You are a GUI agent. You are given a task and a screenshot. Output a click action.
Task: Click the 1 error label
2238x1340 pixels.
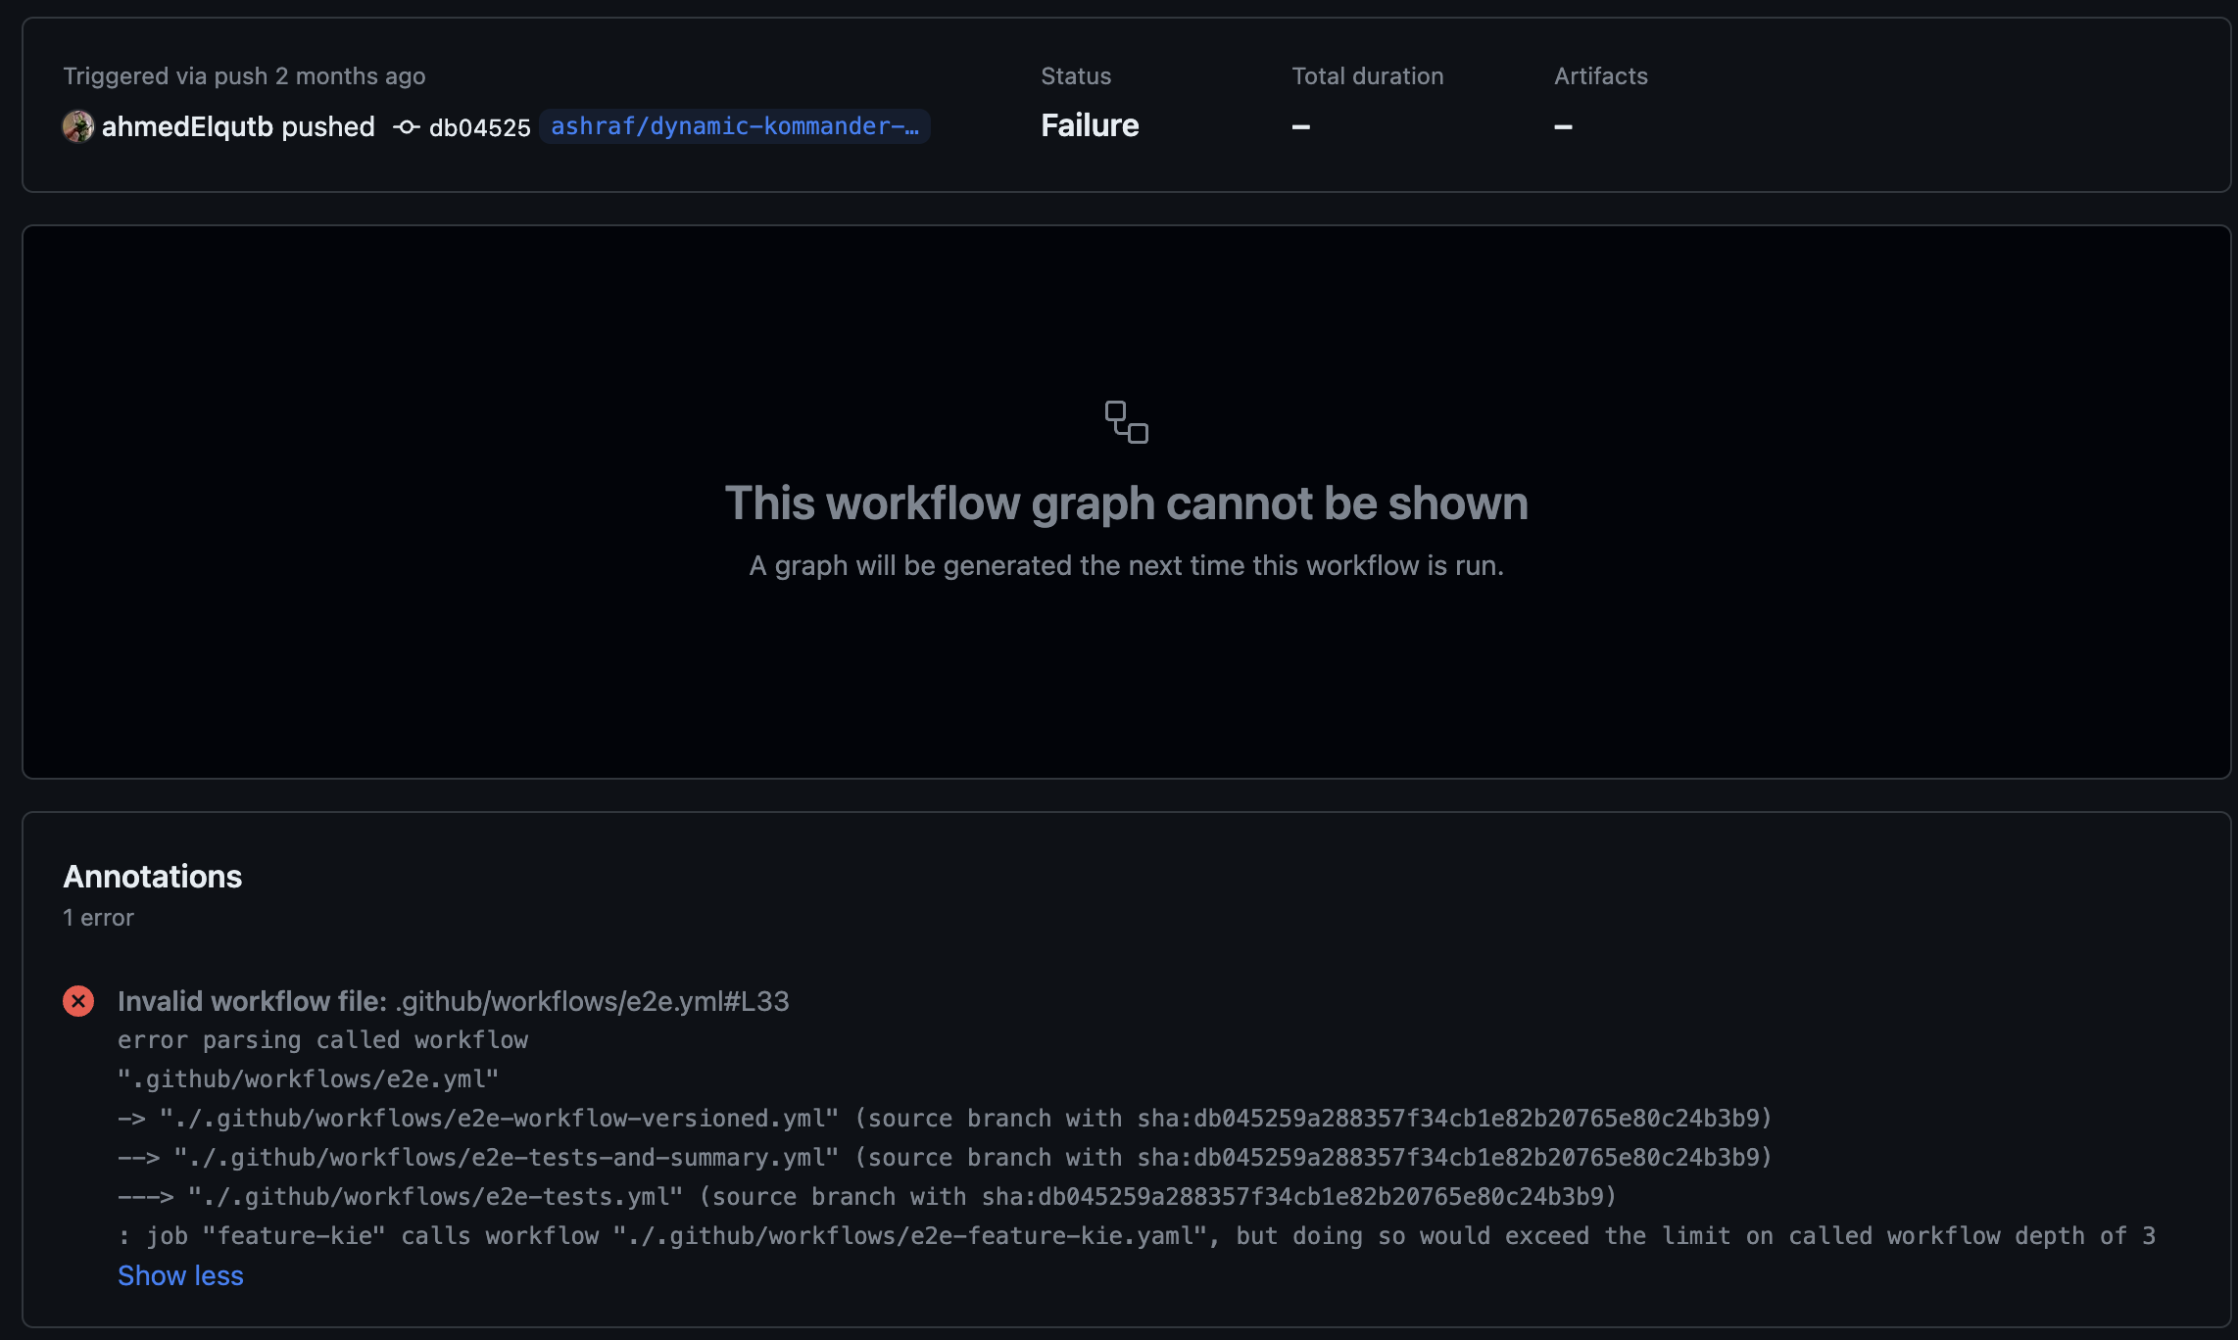pos(98,917)
